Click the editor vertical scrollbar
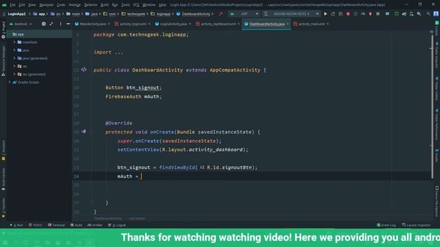The width and height of the screenshot is (440, 247). point(432,106)
